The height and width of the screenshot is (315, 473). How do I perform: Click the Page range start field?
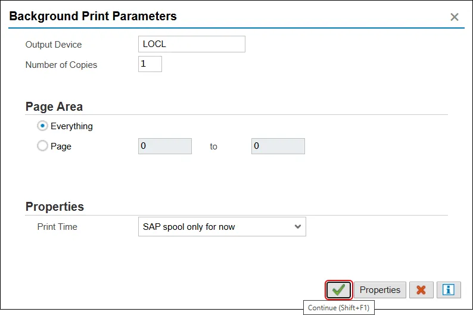[165, 146]
